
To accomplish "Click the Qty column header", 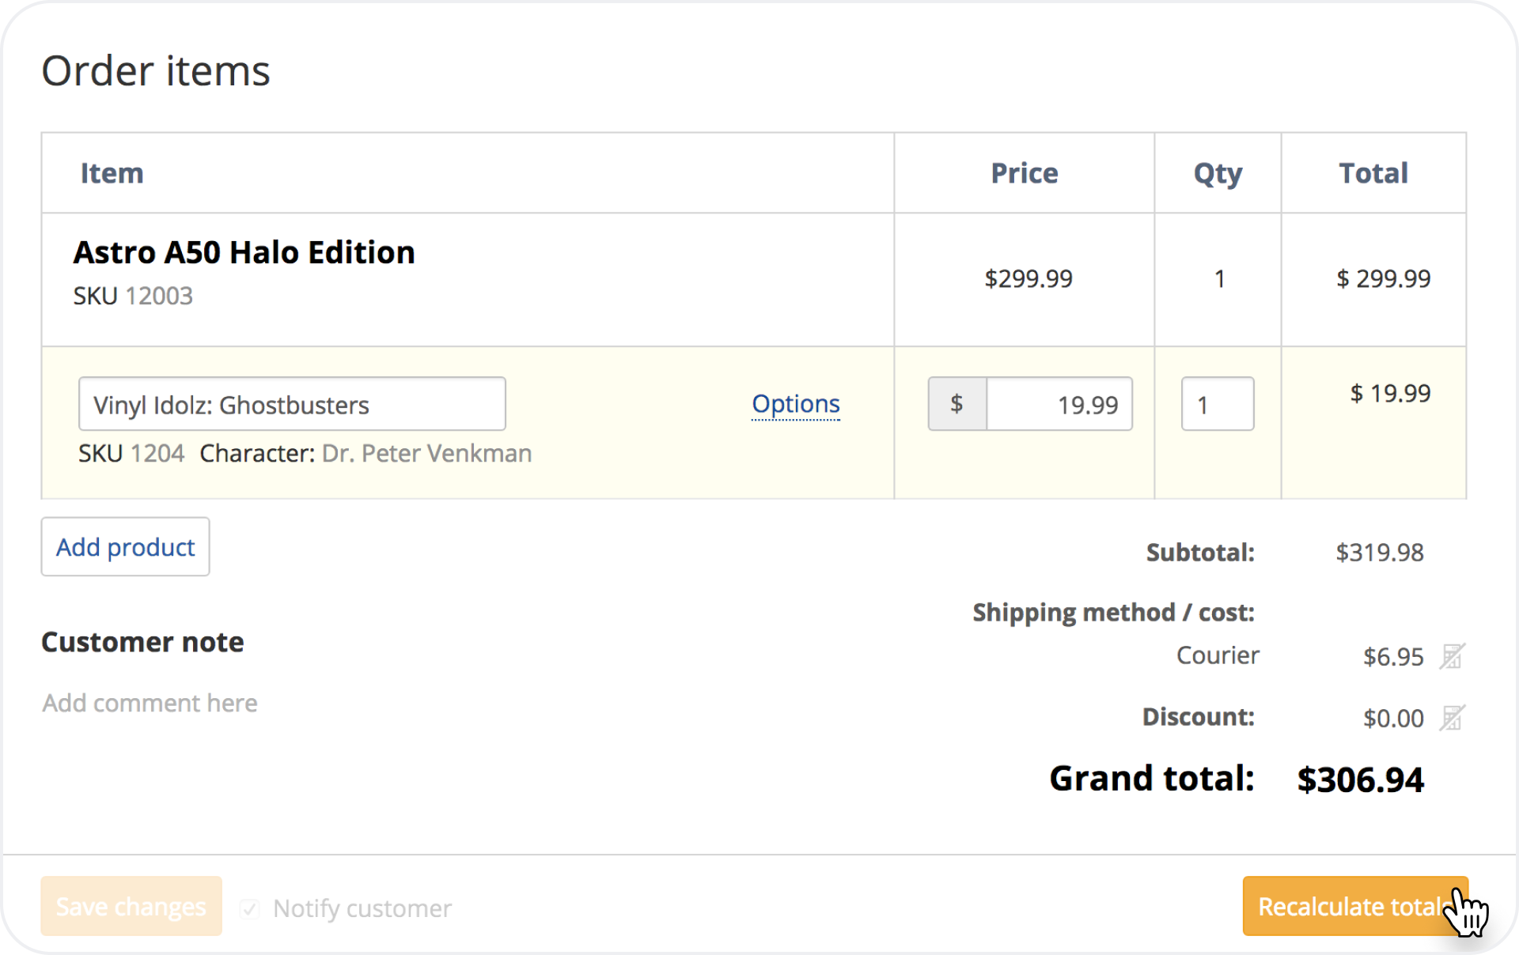I will (1217, 173).
